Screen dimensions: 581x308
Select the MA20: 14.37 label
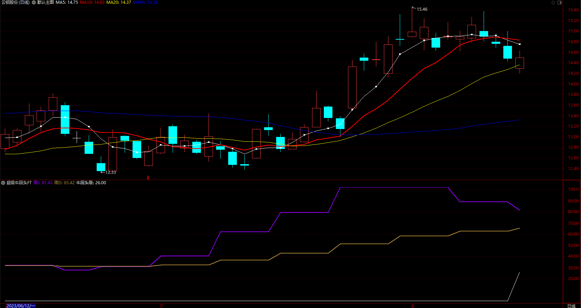119,2
